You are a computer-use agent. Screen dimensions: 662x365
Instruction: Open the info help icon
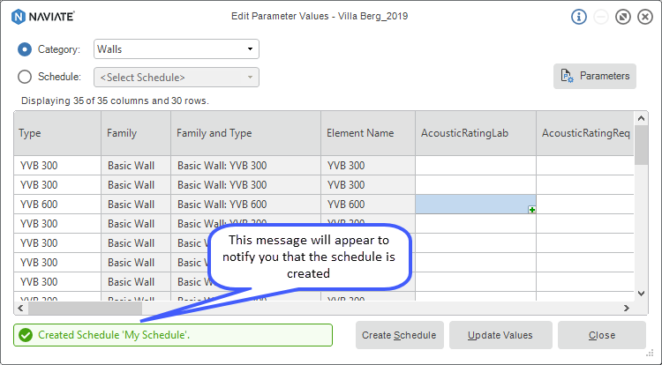(x=579, y=17)
